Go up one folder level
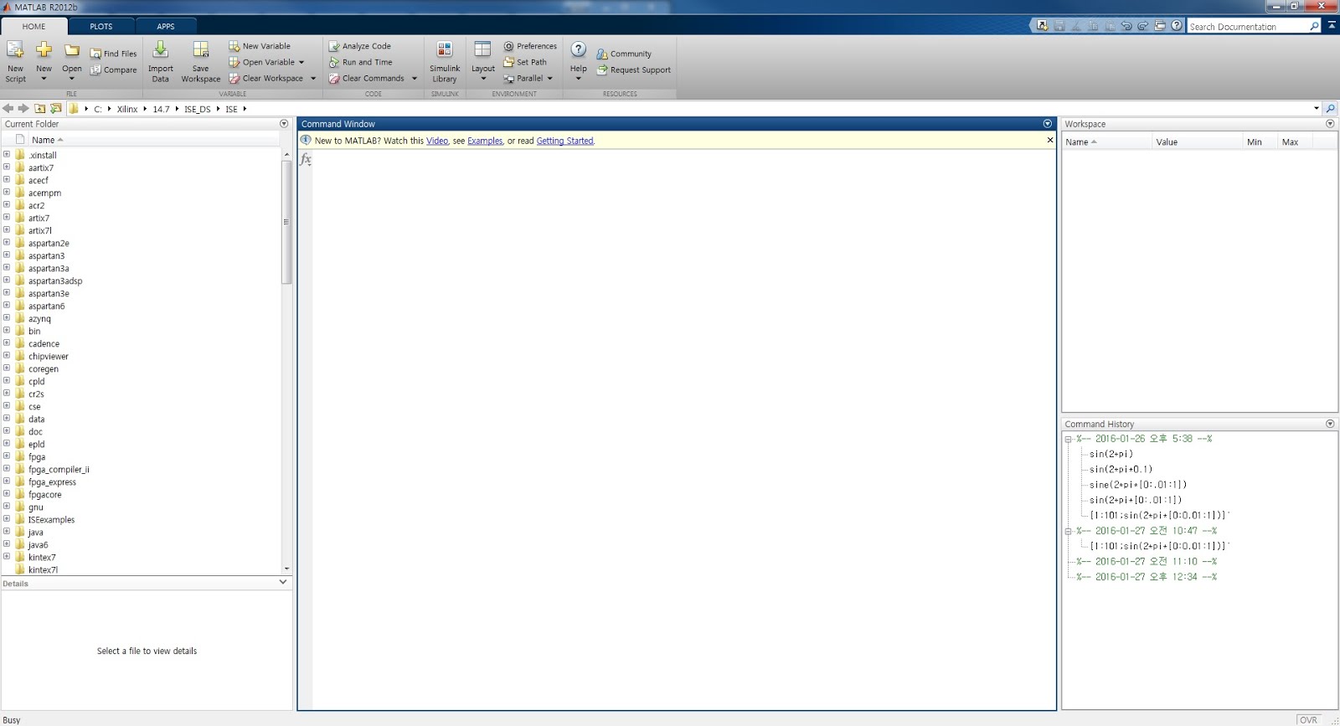The width and height of the screenshot is (1340, 726). pos(39,109)
